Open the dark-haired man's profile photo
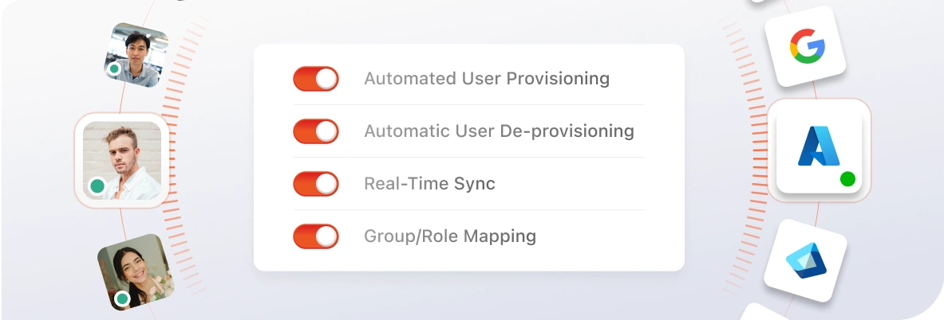Image resolution: width=944 pixels, height=320 pixels. [136, 55]
